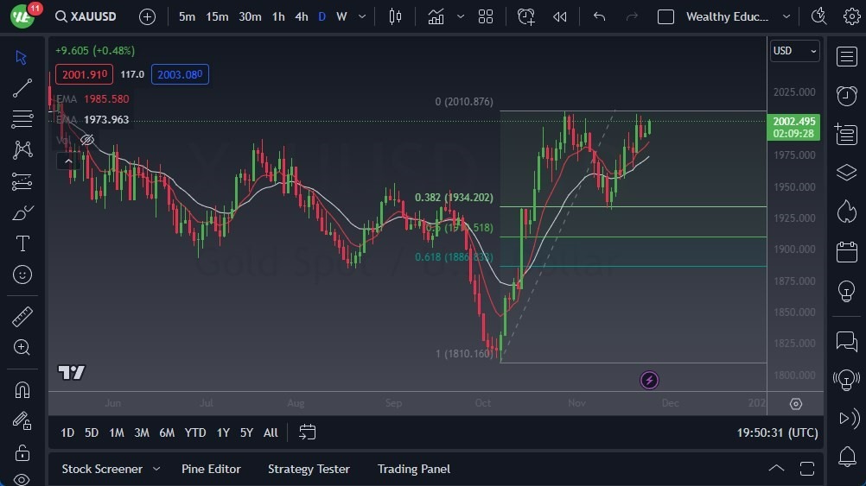Viewport: 866px width, 486px height.
Task: Set chart range to YTD
Action: (195, 432)
